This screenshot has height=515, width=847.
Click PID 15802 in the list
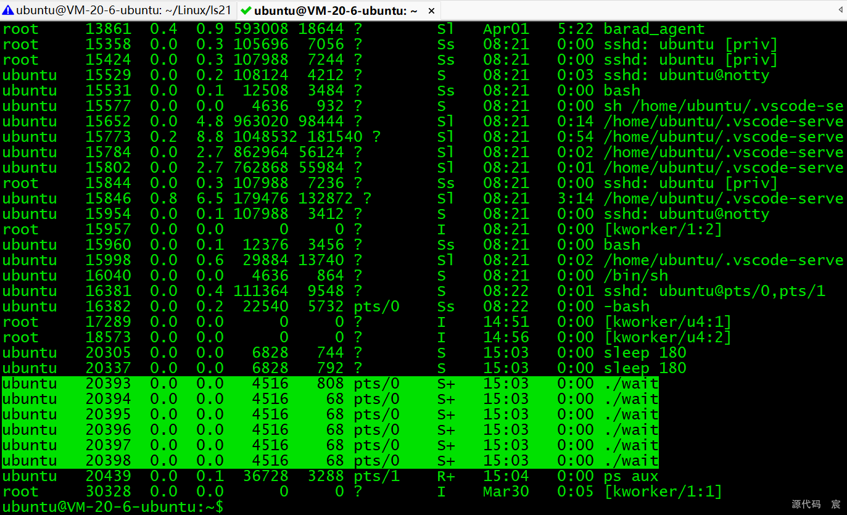[108, 168]
